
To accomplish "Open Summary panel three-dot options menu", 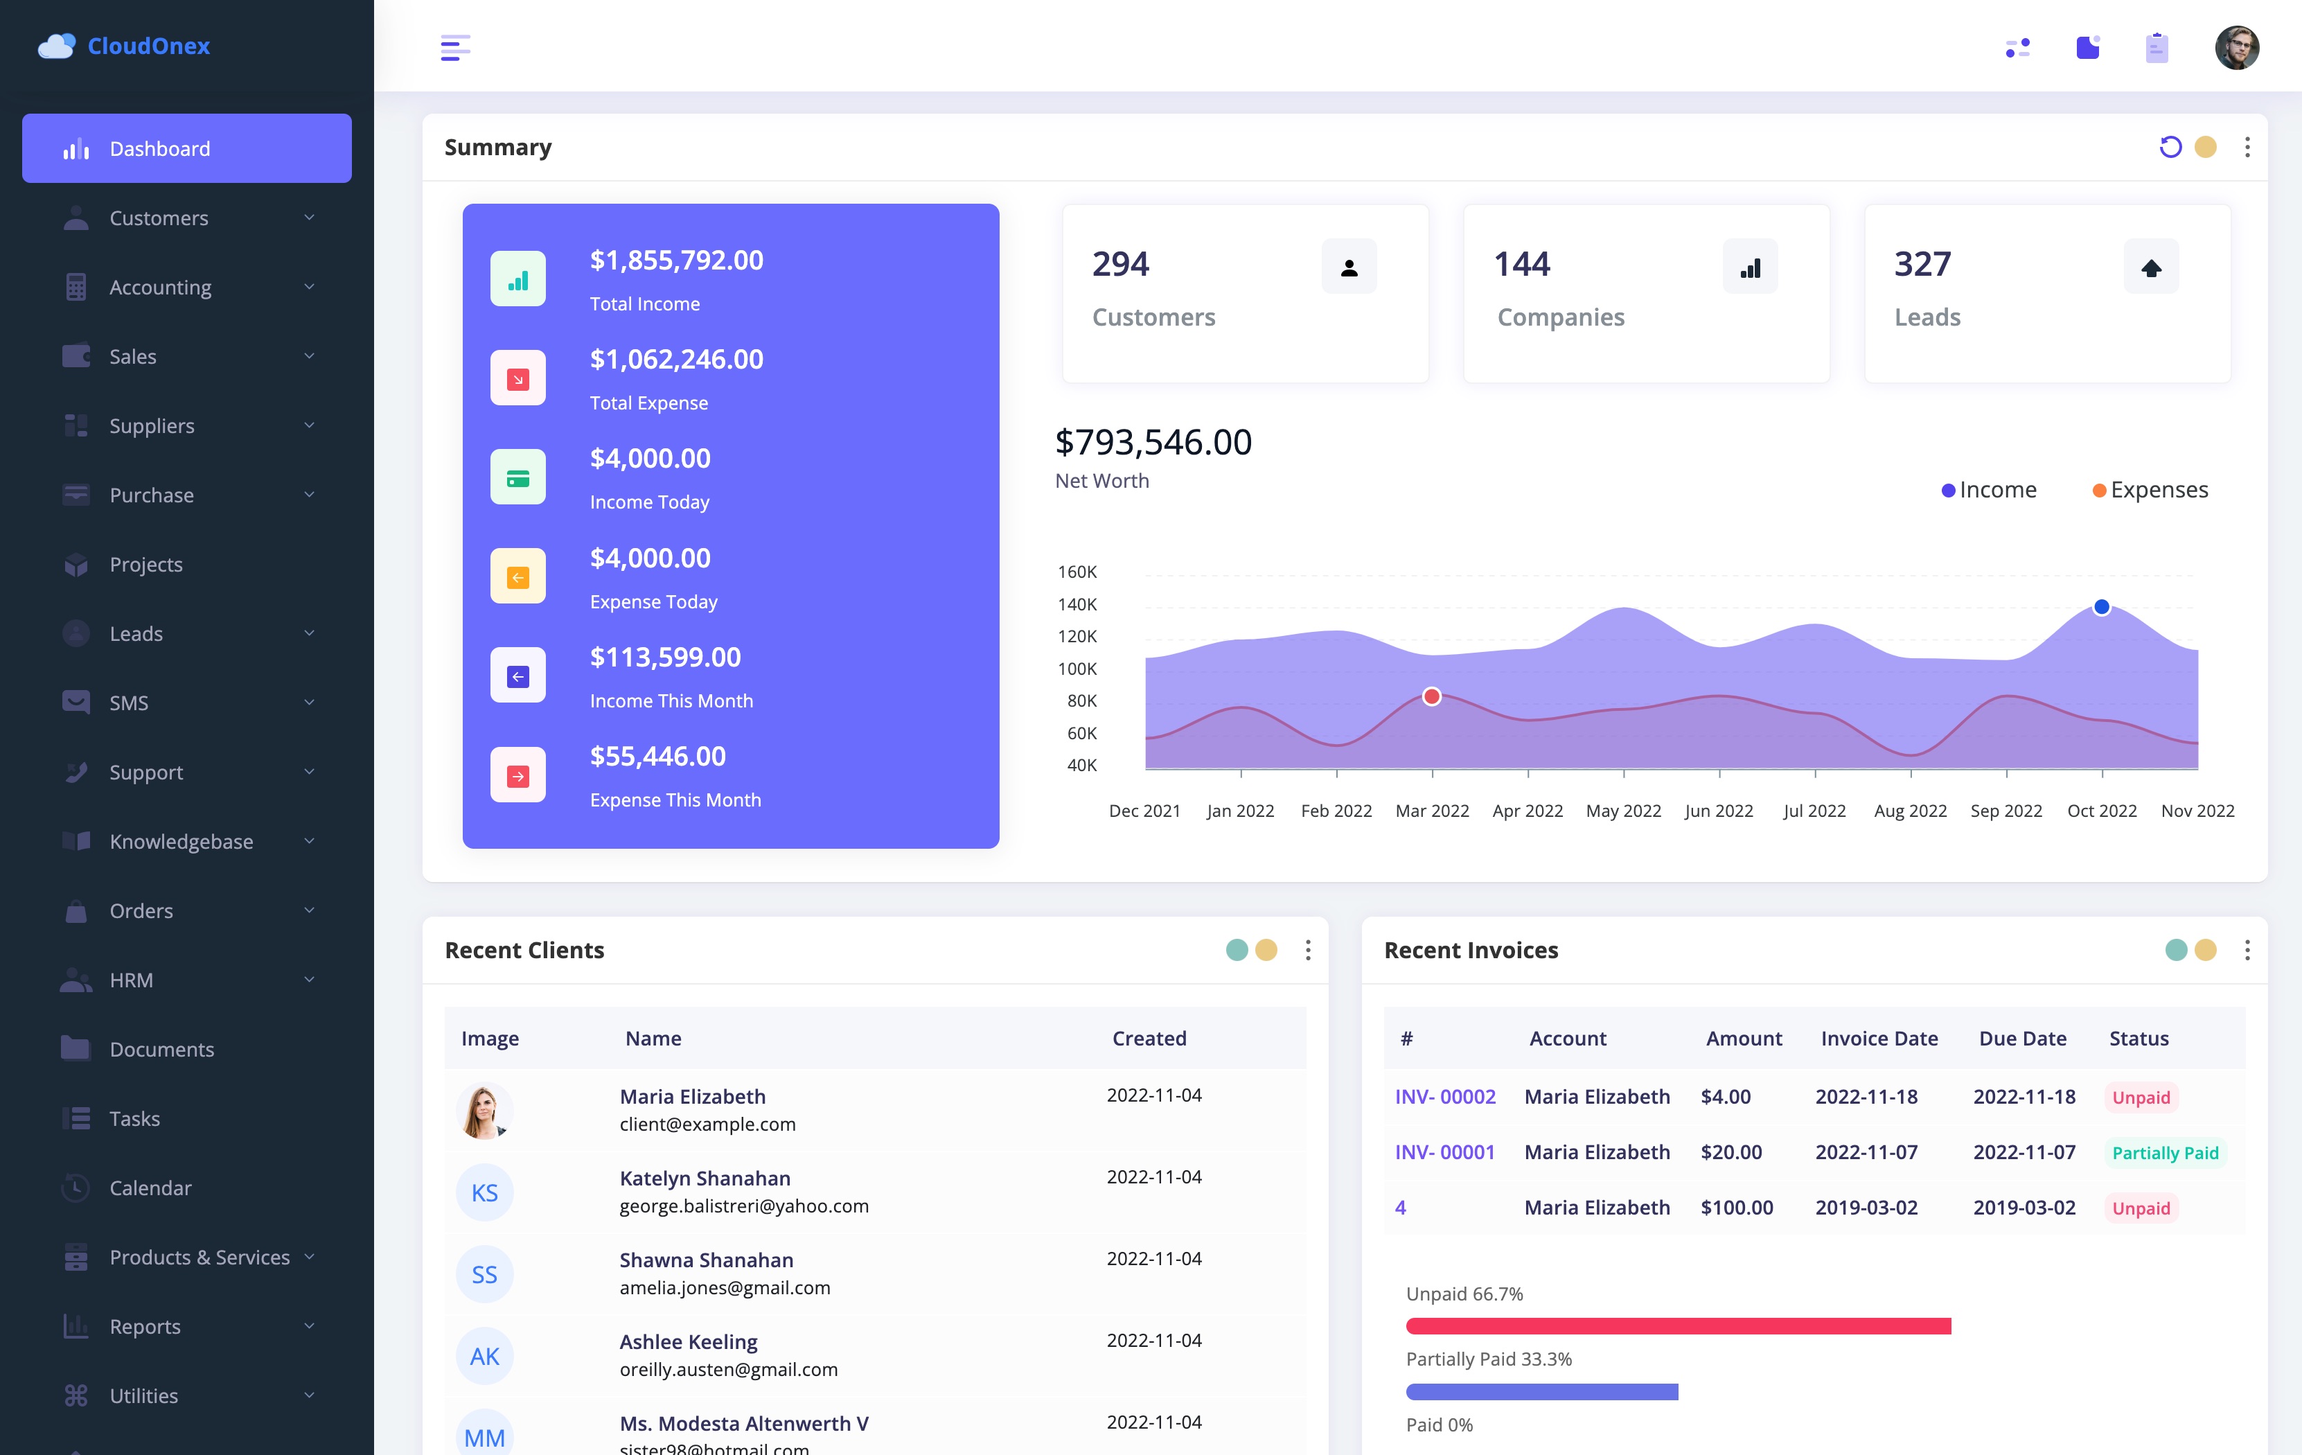I will click(x=2247, y=146).
